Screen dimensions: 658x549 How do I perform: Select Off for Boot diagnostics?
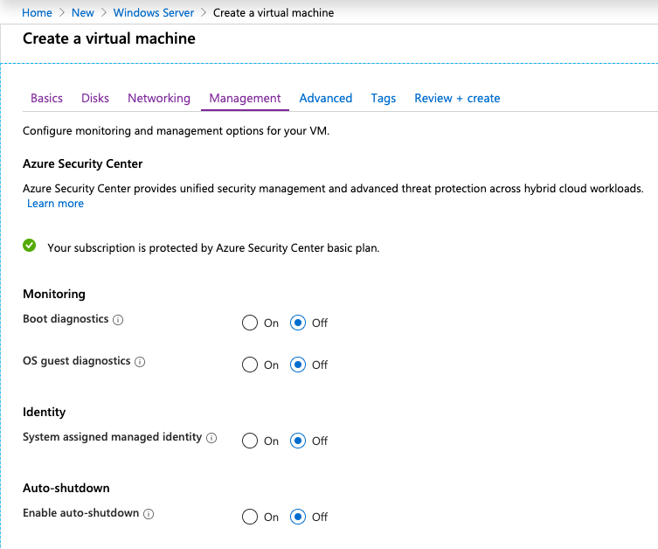298,323
